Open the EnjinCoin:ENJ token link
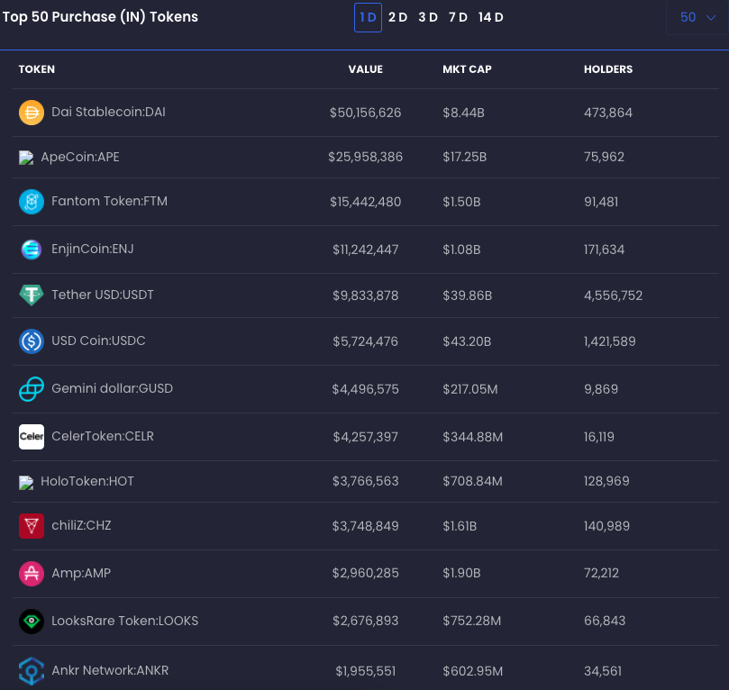Image resolution: width=729 pixels, height=690 pixels. 93,249
